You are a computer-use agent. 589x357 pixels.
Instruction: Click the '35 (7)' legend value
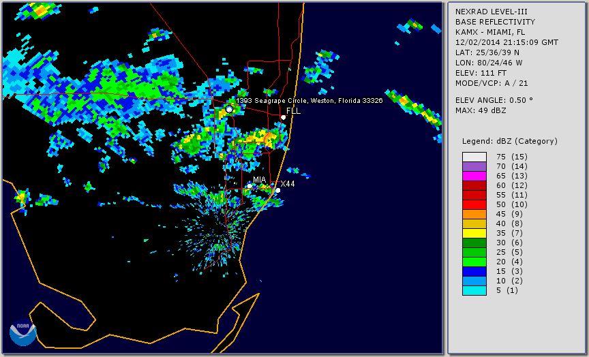(510, 233)
